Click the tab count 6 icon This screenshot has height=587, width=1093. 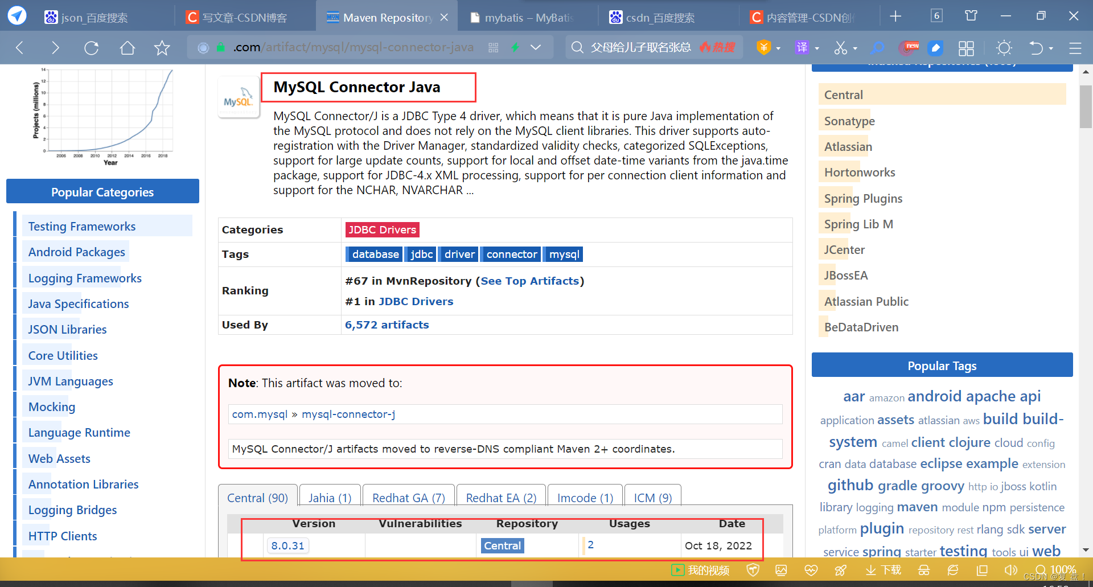[936, 15]
